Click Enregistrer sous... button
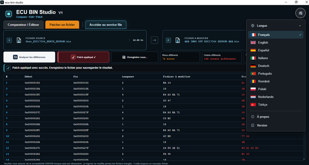309x165 pixels. pos(135,57)
